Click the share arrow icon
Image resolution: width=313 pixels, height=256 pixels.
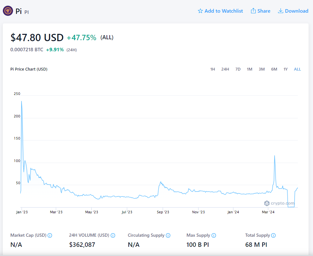coord(253,11)
